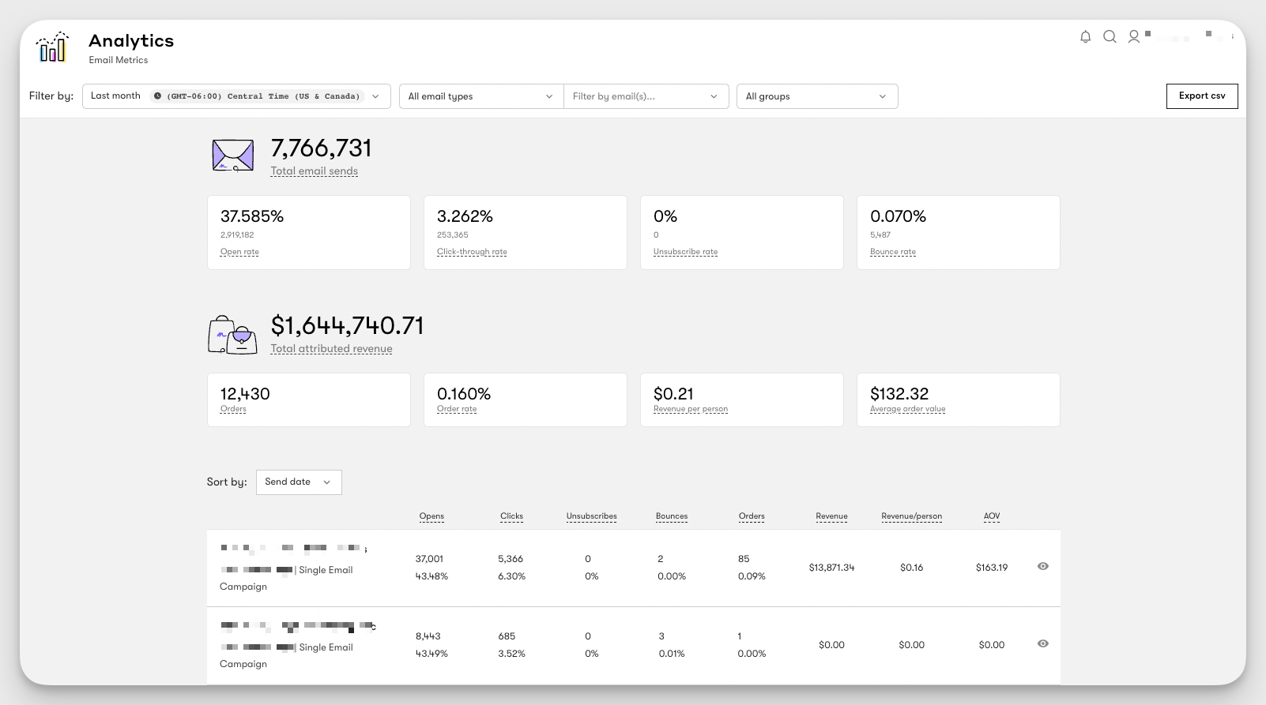1266x705 pixels.
Task: Click the $0.21 revenue per person value
Action: point(673,394)
